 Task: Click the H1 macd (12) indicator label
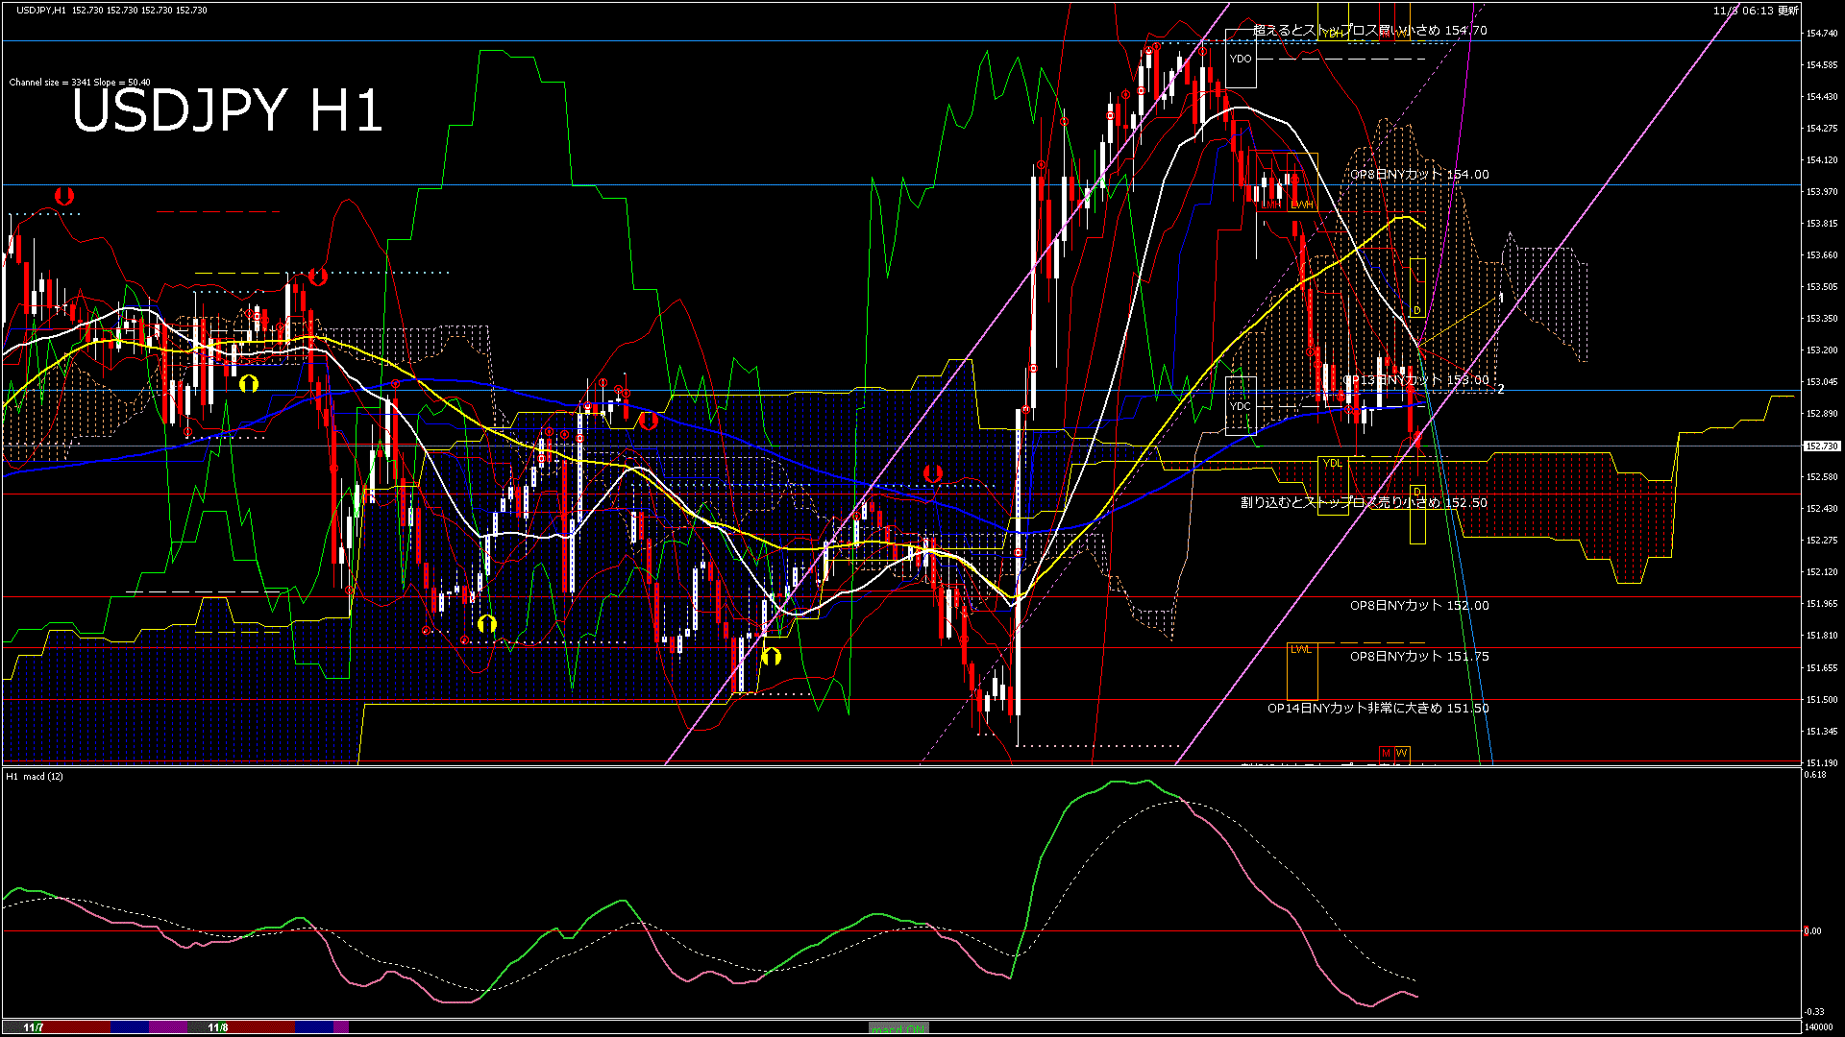[35, 776]
